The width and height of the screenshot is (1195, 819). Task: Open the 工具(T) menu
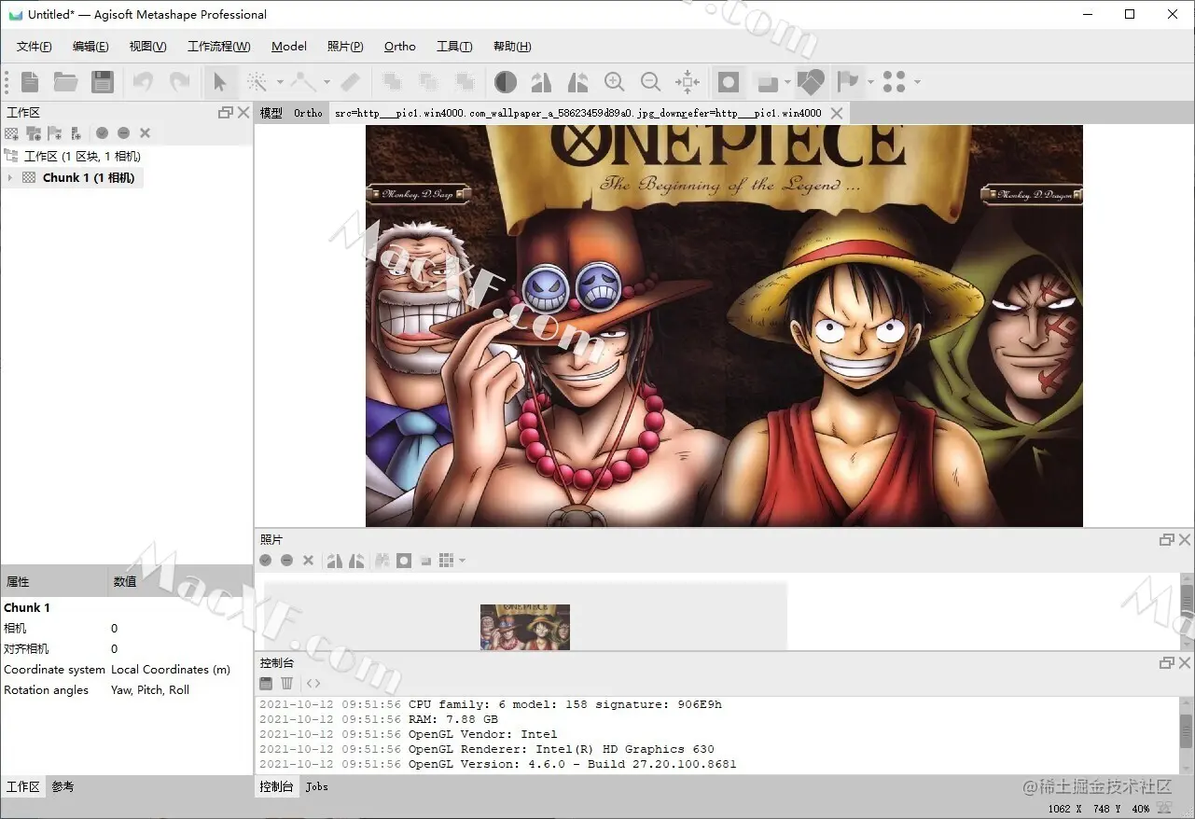click(454, 47)
